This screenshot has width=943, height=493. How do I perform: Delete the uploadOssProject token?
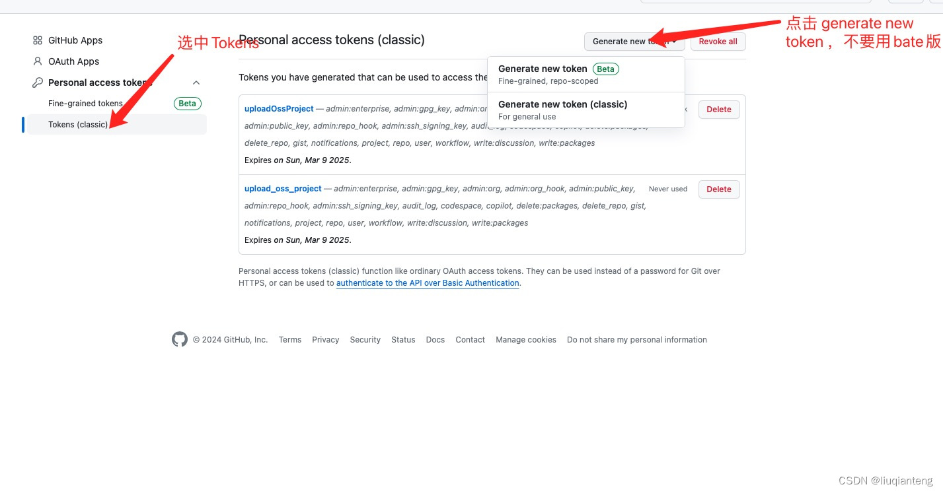[719, 110]
